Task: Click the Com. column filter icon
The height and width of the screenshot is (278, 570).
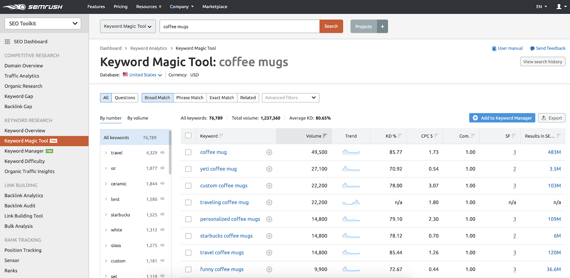Action: pyautogui.click(x=473, y=136)
